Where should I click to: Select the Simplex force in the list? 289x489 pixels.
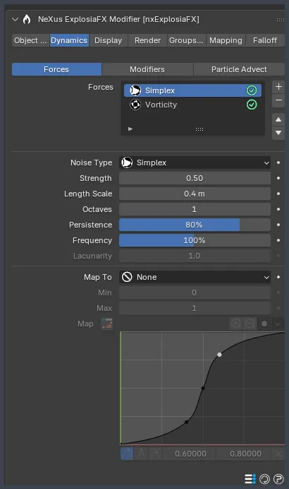point(192,90)
